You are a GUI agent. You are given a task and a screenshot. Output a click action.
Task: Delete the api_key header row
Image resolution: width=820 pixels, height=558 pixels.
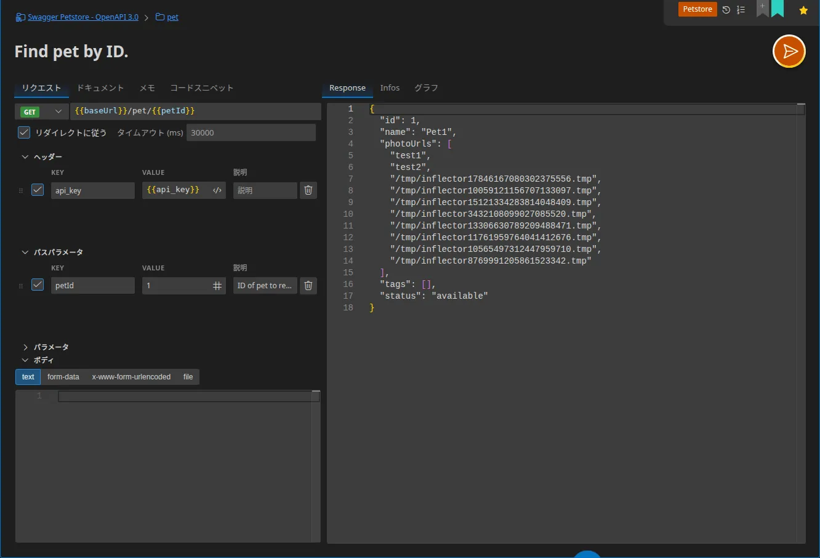(308, 190)
